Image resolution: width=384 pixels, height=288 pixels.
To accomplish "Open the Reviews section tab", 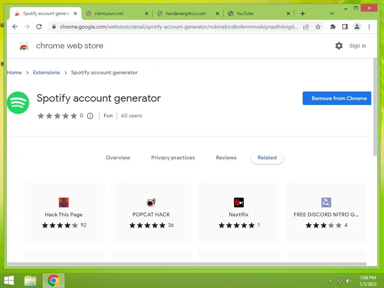I will click(x=226, y=158).
